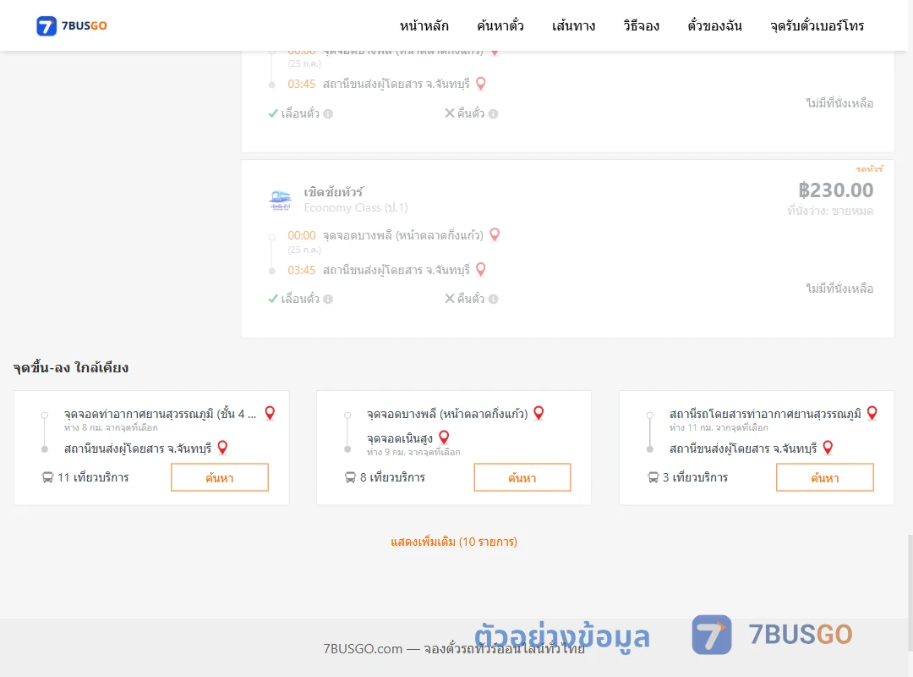
Task: Click ค้นหา button for 3 เที่ยวบริการ route
Action: [x=824, y=477]
